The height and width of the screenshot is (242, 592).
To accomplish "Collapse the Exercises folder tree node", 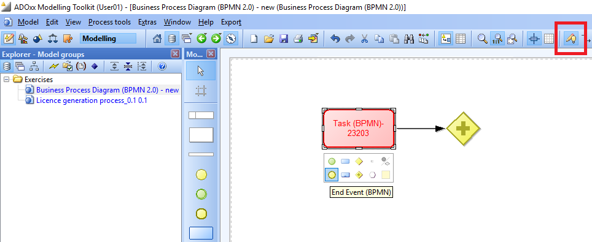I will (6, 80).
